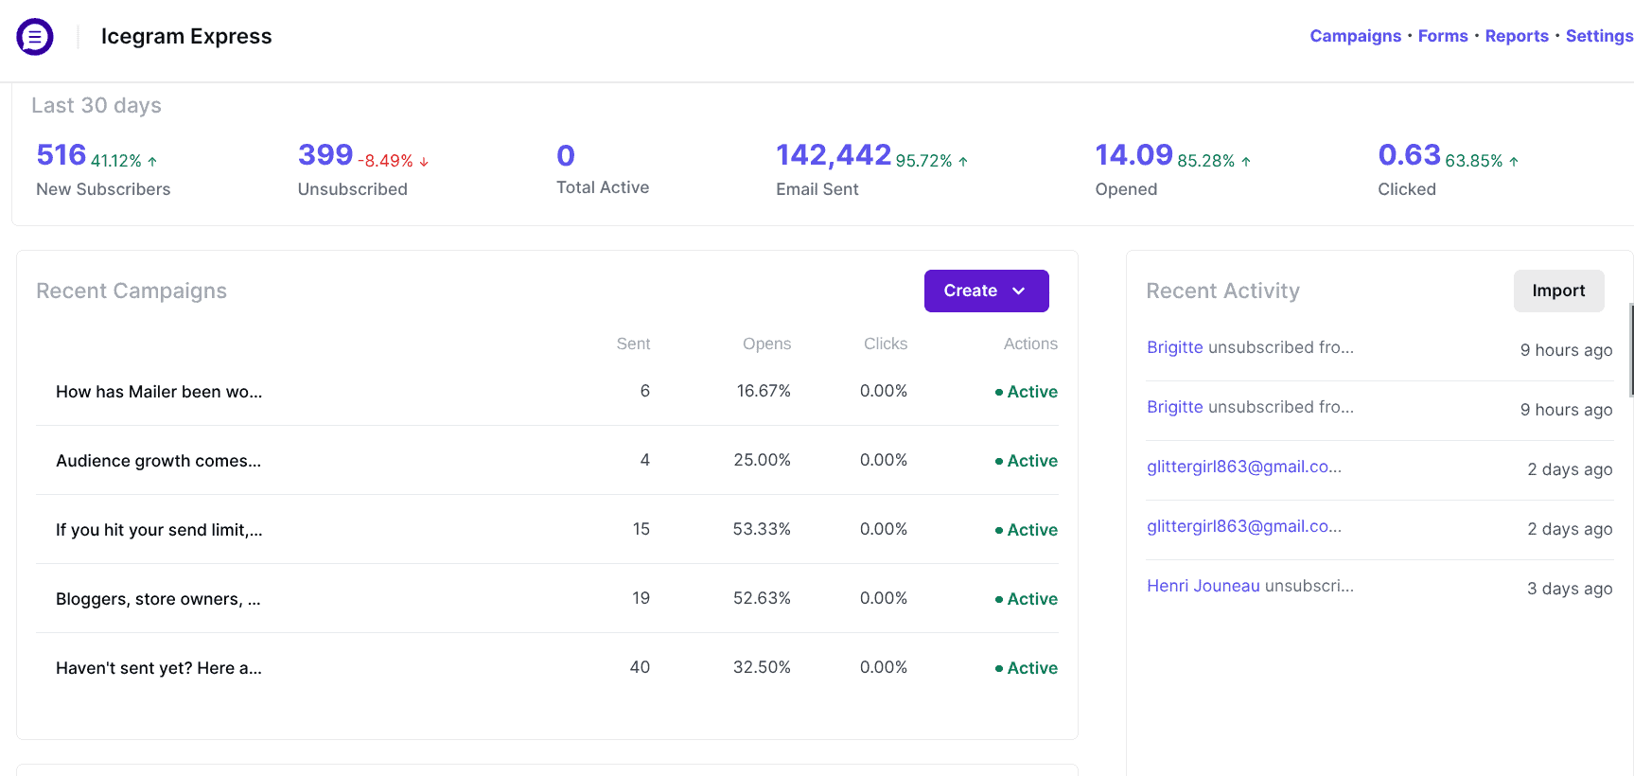The width and height of the screenshot is (1634, 776).
Task: Click Active status of 'Haven't sent yet' campaign
Action: pyautogui.click(x=1027, y=668)
